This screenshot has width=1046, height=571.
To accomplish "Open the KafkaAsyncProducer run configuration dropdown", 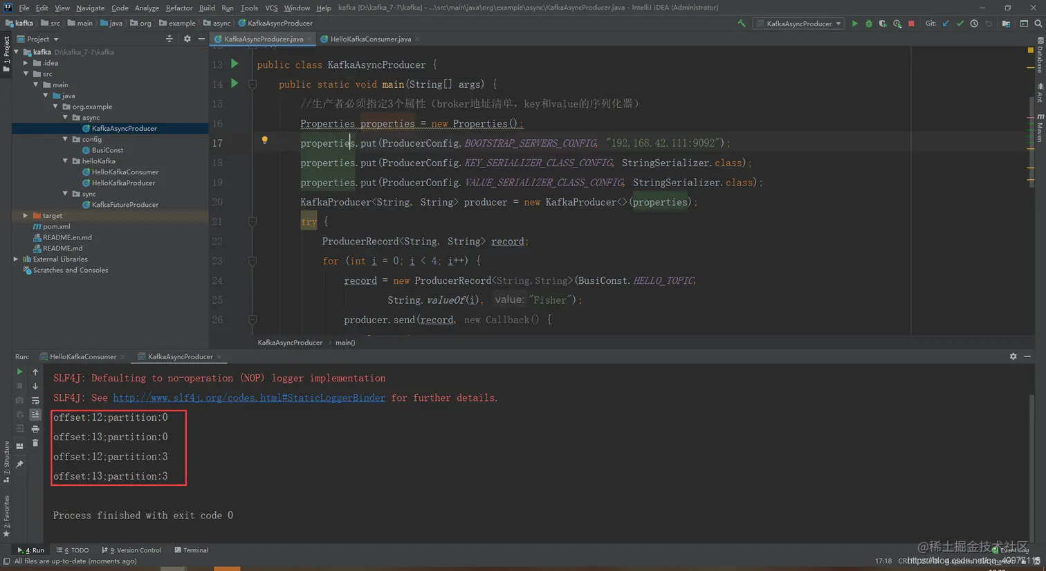I will coord(799,24).
